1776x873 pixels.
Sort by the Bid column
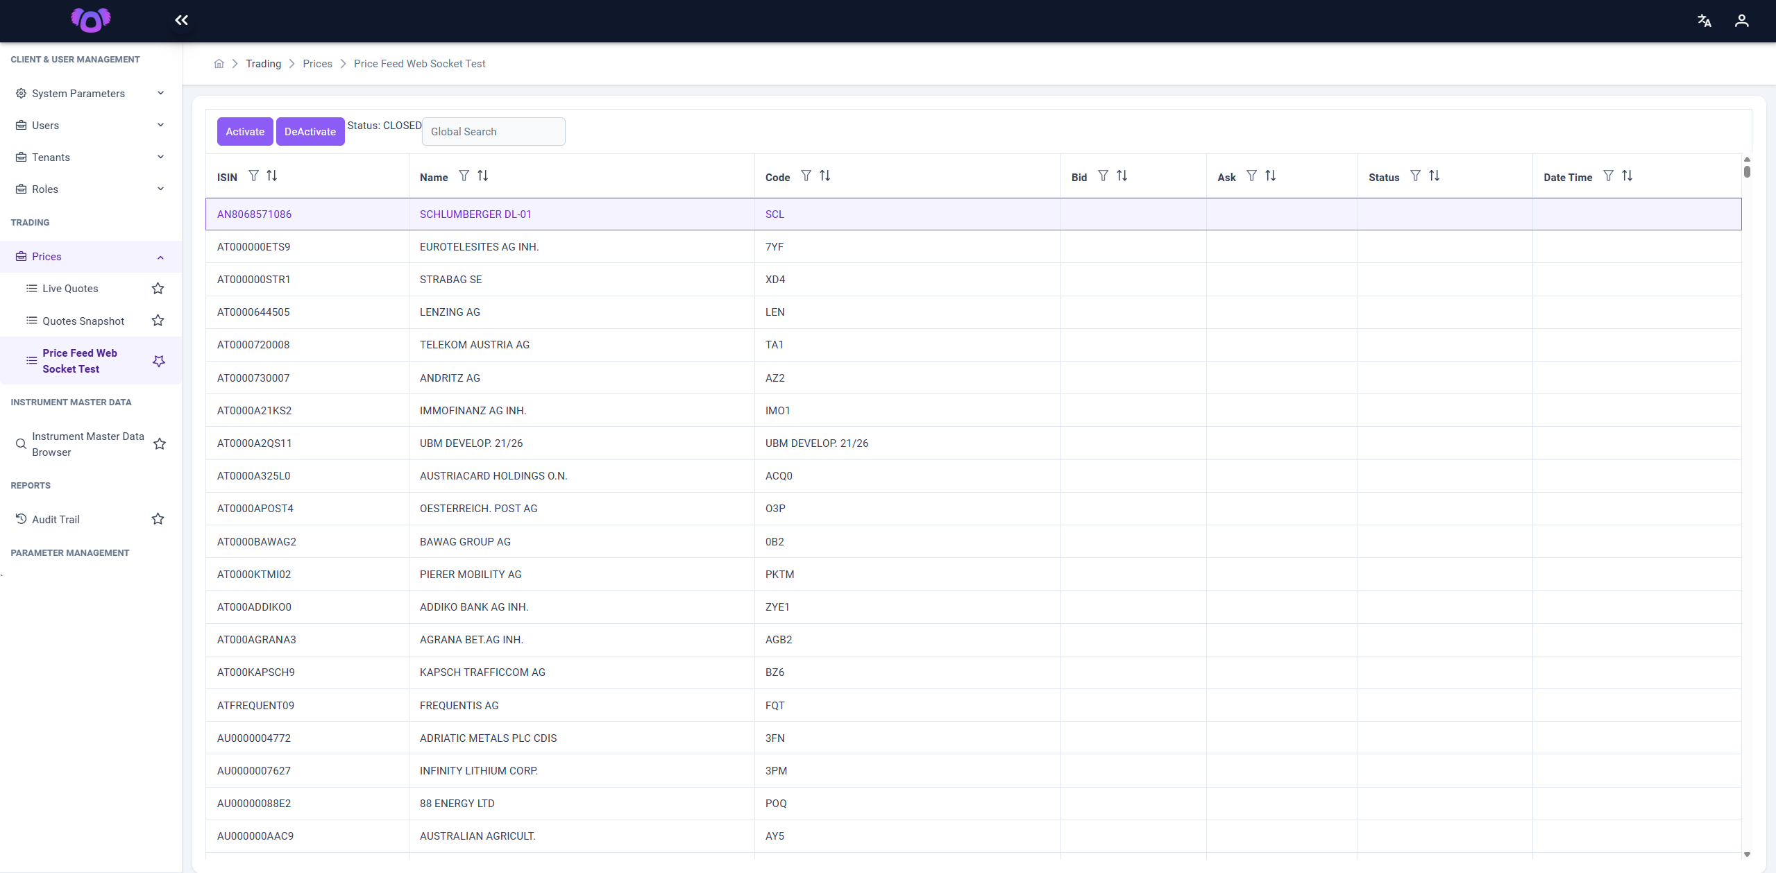(1122, 176)
